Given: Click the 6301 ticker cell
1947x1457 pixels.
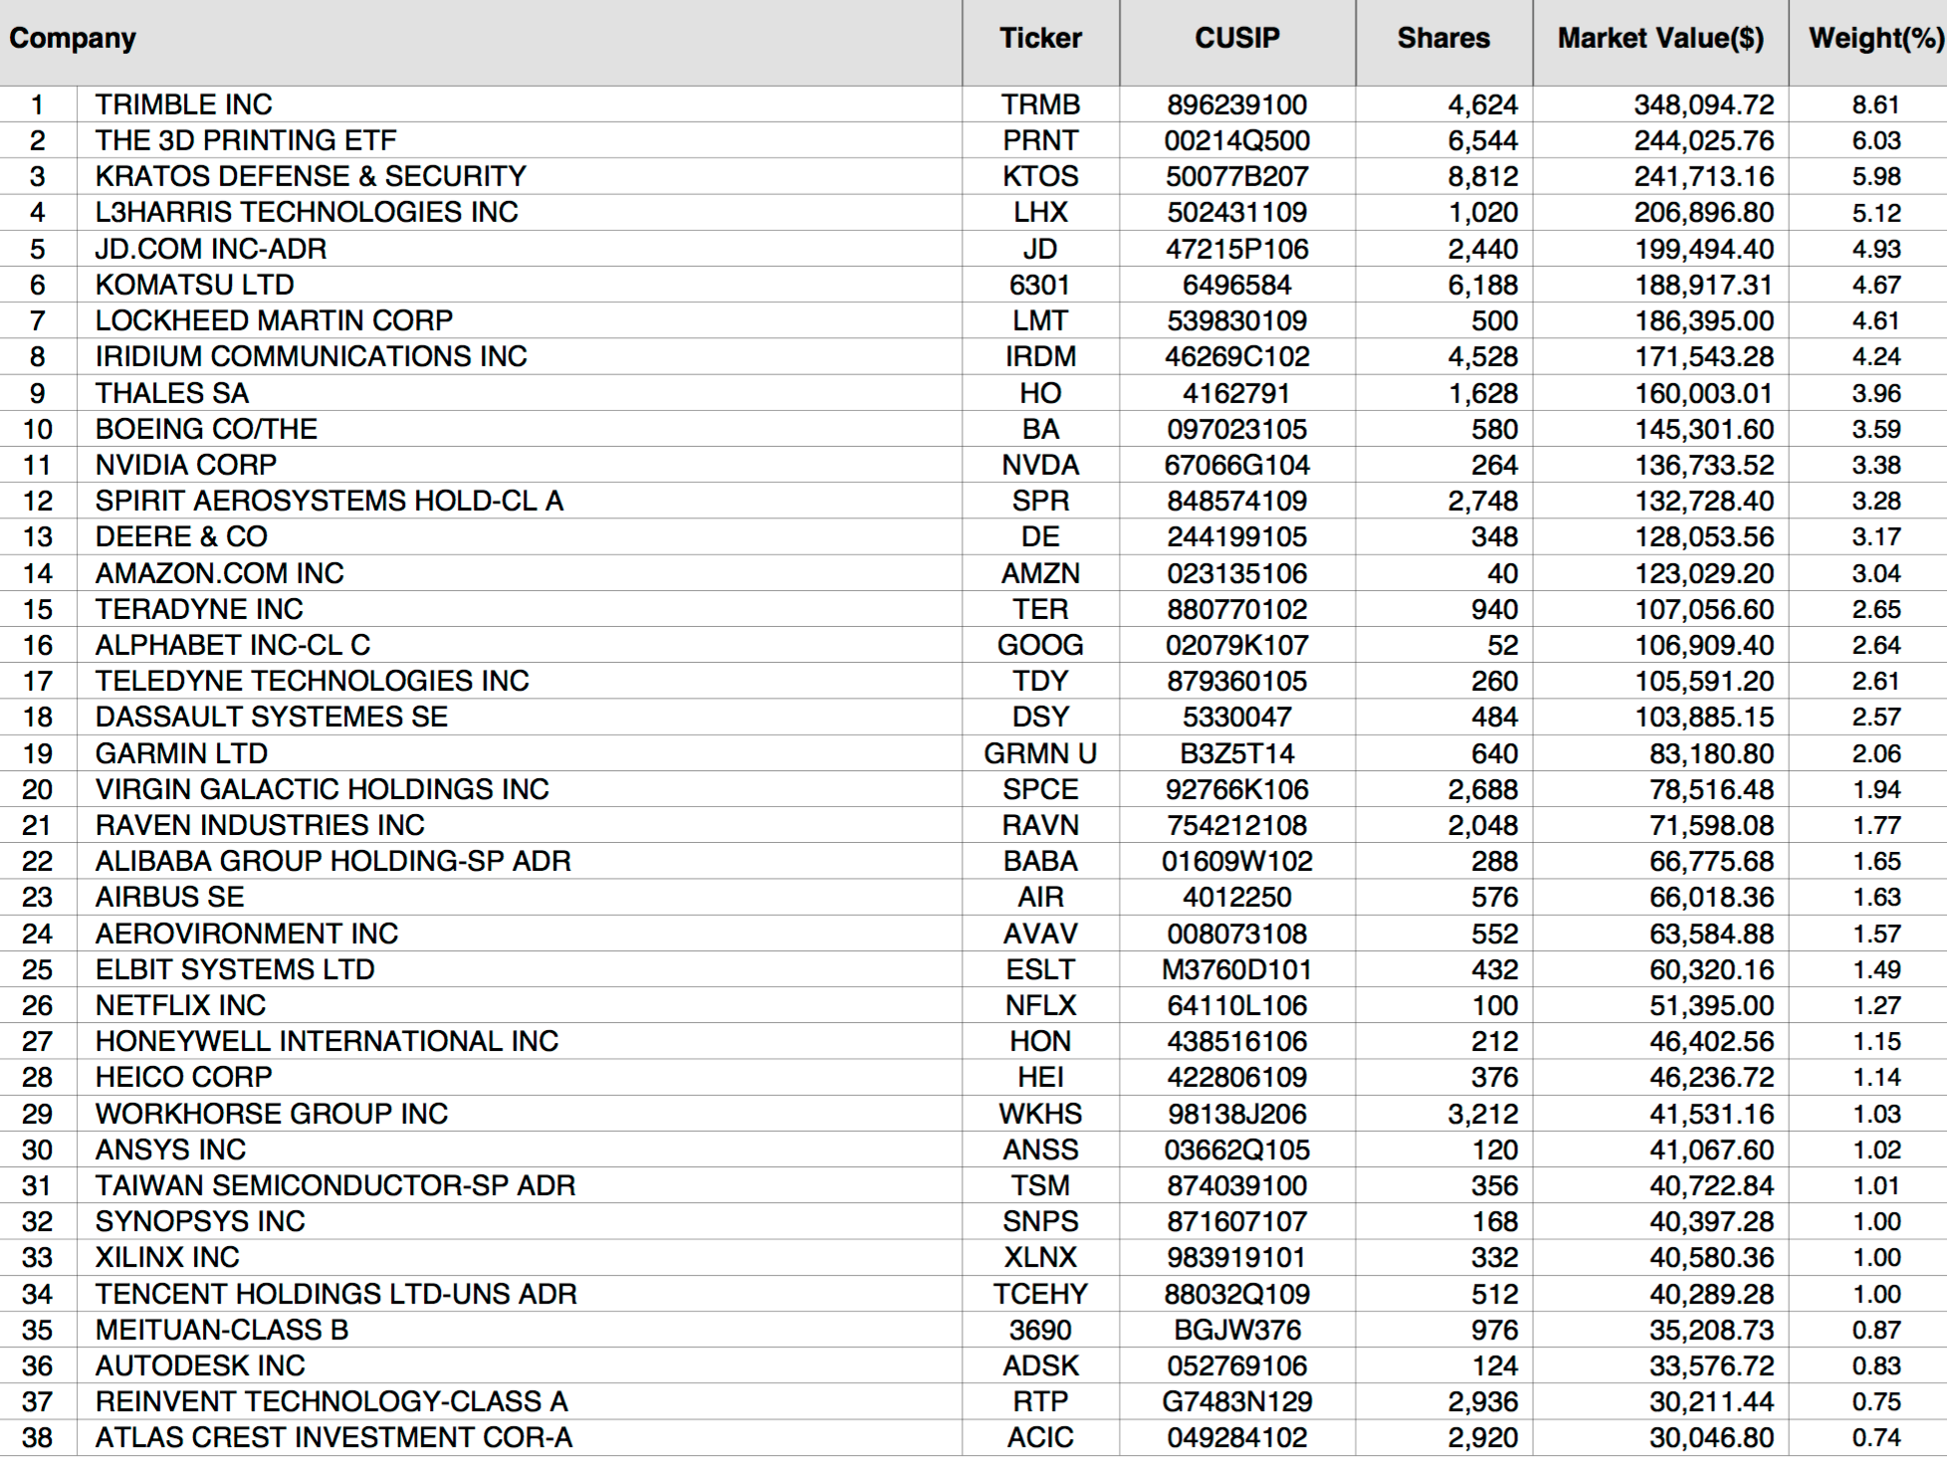Looking at the screenshot, I should [x=1040, y=285].
